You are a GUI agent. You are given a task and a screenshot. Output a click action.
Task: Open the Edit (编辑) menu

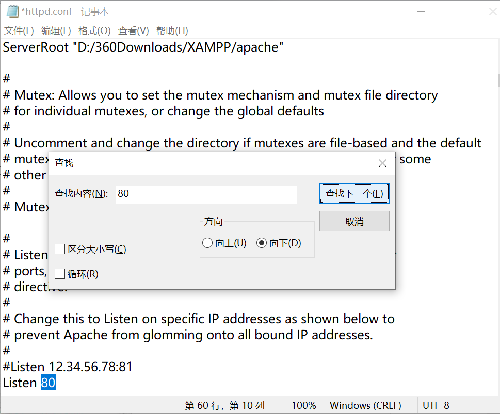pyautogui.click(x=56, y=30)
